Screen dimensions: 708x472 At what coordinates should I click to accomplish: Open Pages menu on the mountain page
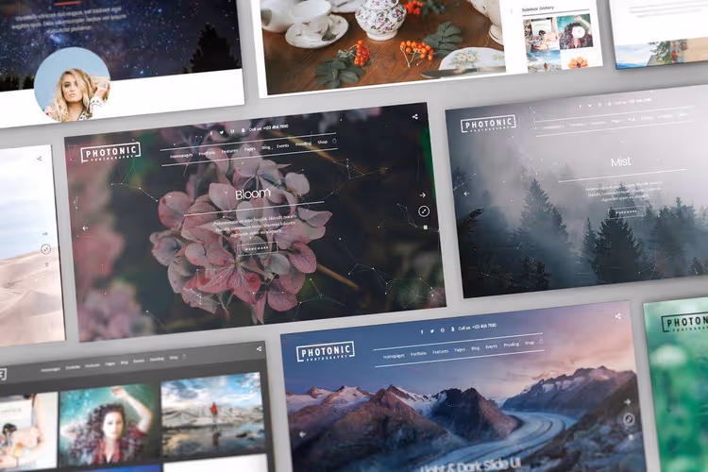click(460, 349)
